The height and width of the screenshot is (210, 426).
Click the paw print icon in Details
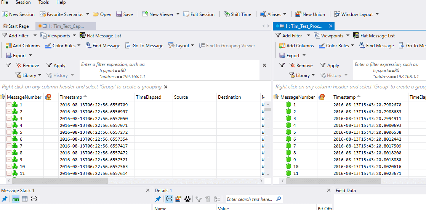[x=187, y=199]
